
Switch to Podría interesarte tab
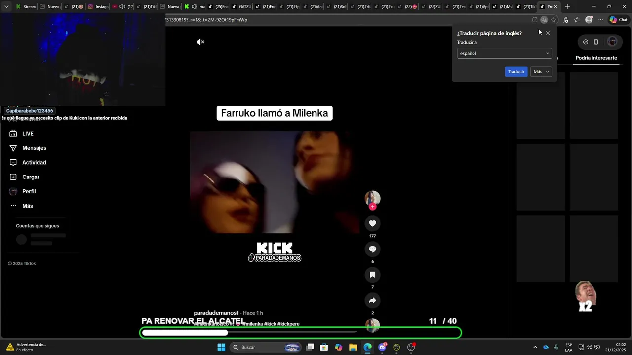click(596, 58)
